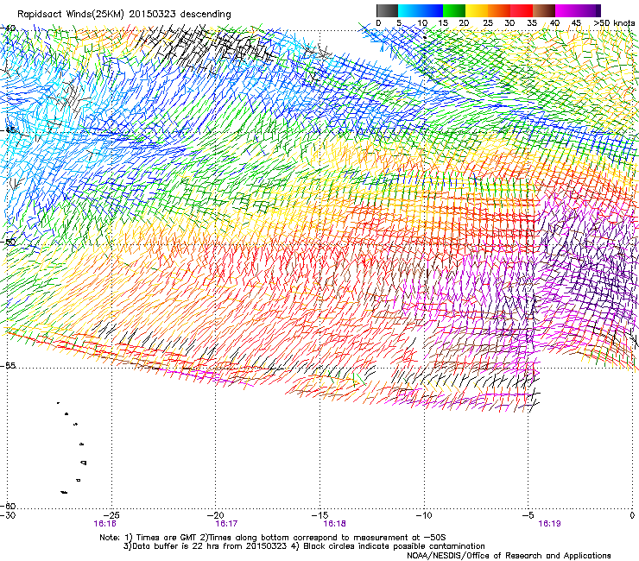
Task: Click the '-15' longitude axis label
Action: (320, 515)
